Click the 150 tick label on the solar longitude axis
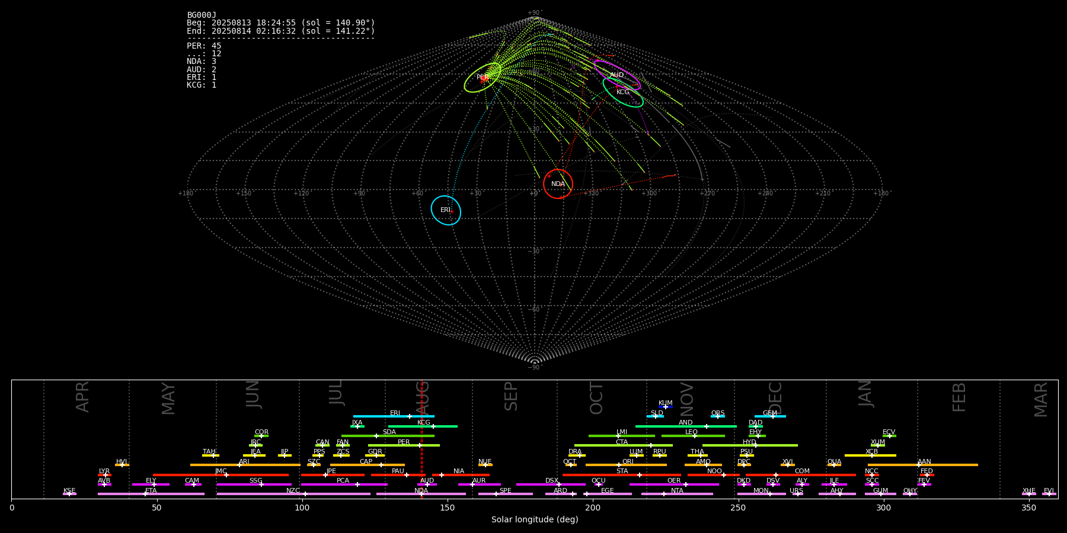This screenshot has height=533, width=1067. pyautogui.click(x=448, y=508)
